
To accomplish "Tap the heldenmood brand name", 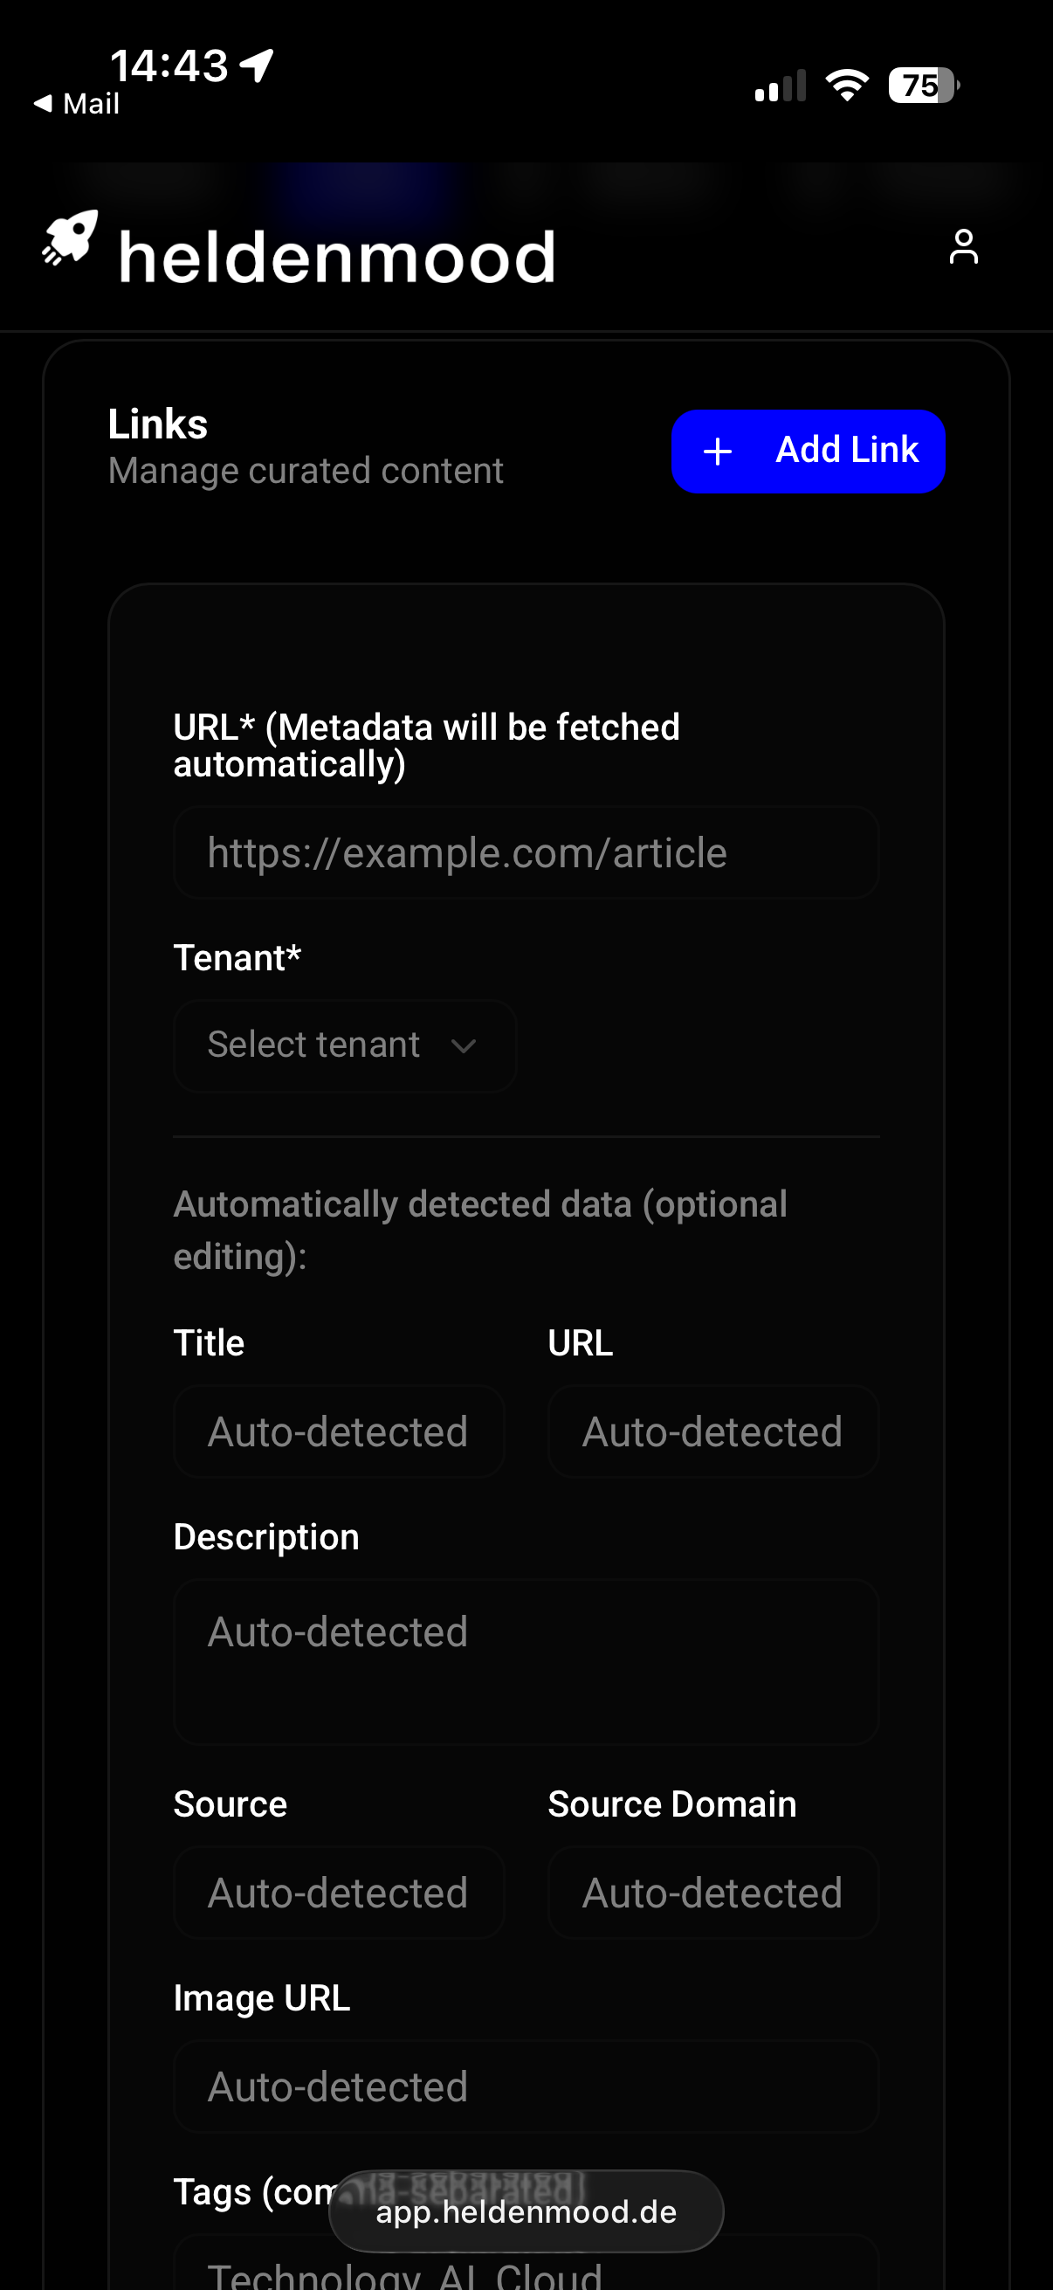I will click(x=338, y=258).
